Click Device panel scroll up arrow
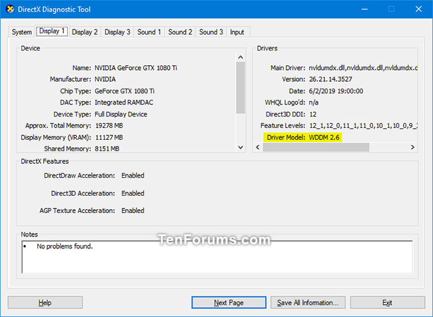Screen dimensions: 433x317 240,57
